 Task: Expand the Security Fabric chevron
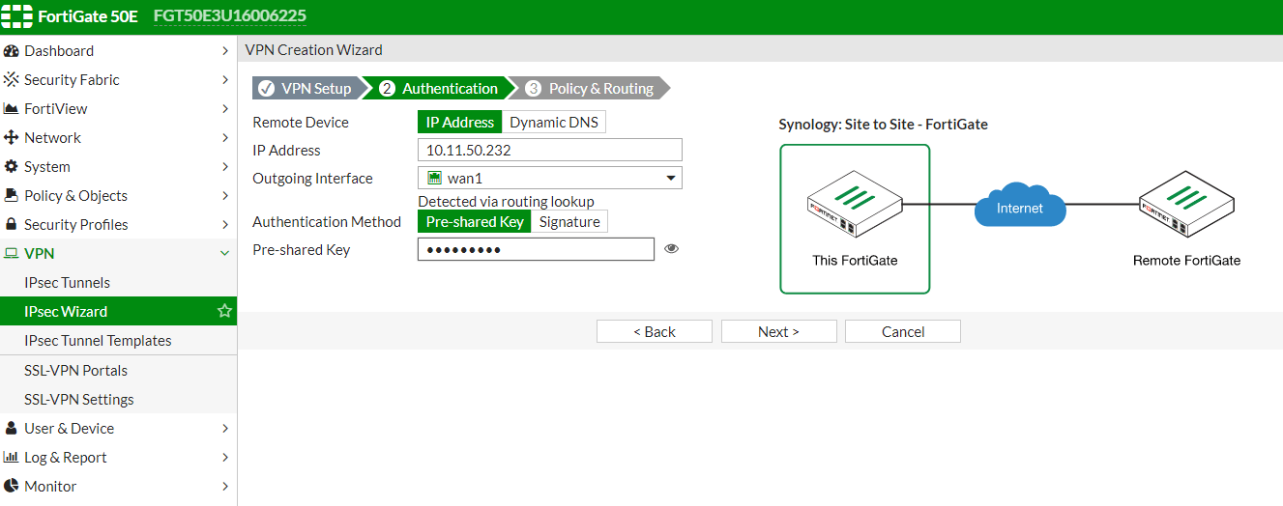225,80
